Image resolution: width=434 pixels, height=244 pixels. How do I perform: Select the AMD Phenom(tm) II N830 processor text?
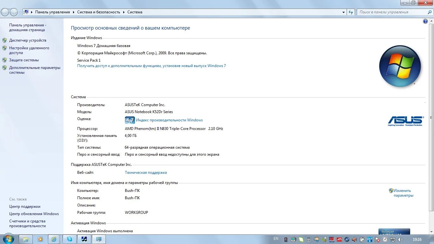(174, 129)
